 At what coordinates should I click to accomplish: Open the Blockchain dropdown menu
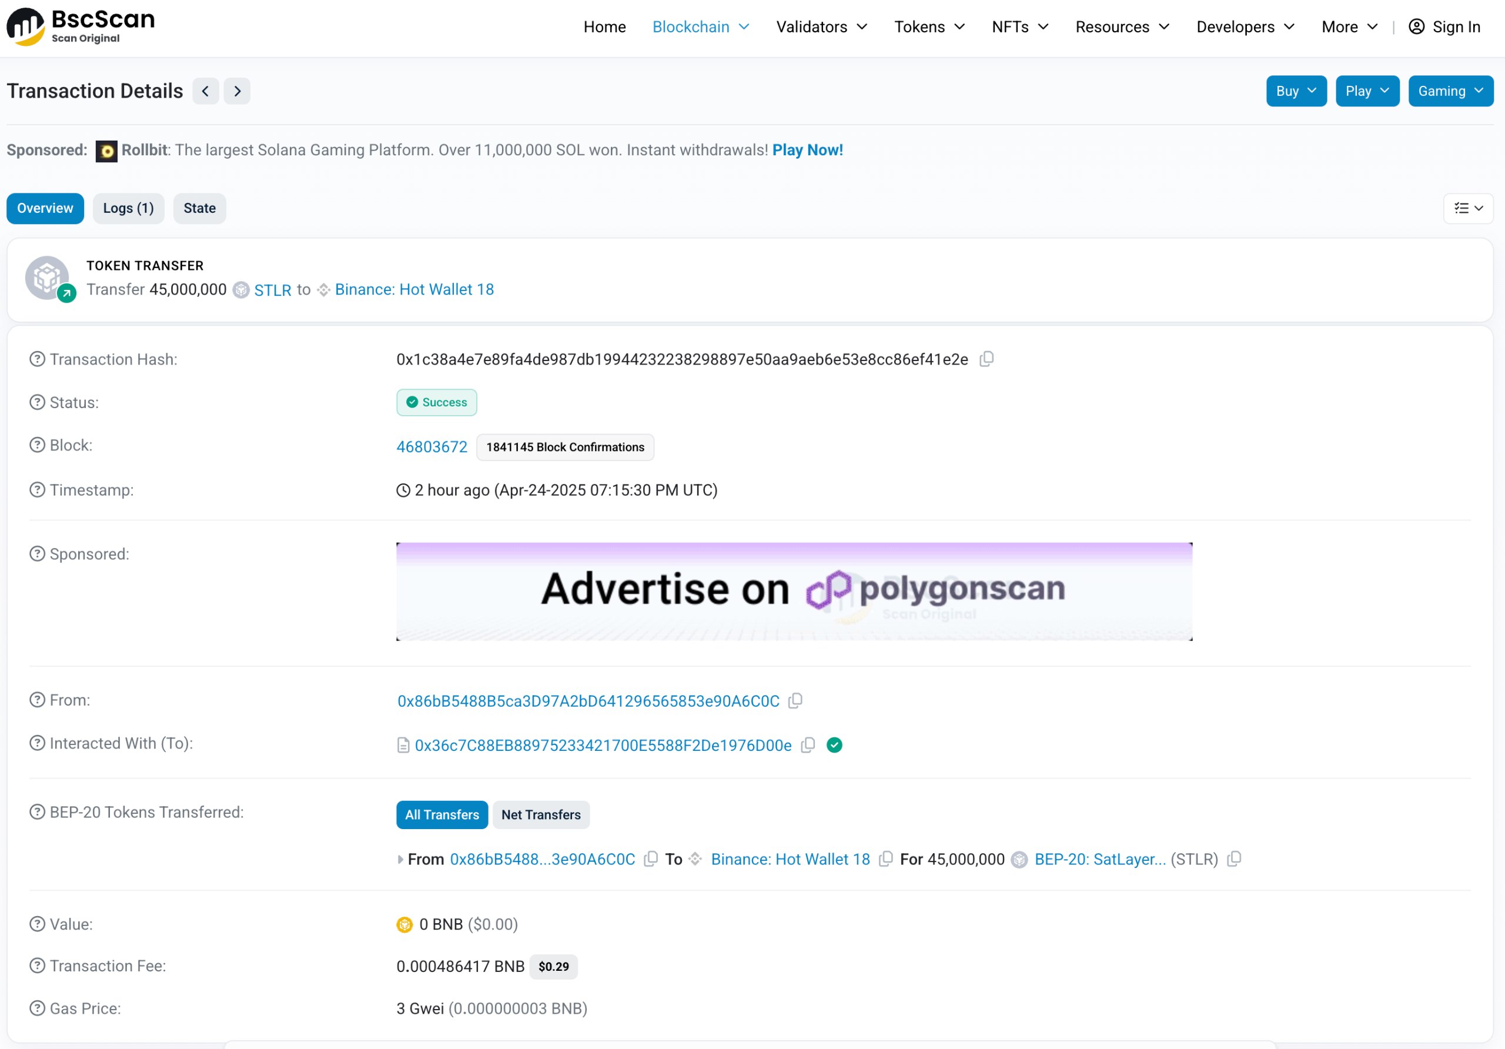click(701, 27)
